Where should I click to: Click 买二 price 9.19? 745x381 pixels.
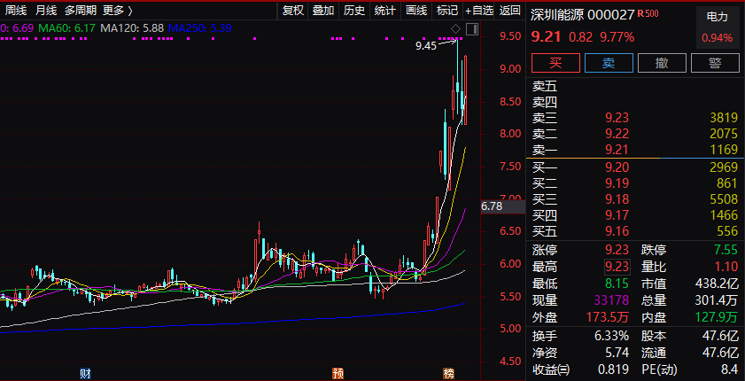pyautogui.click(x=617, y=183)
